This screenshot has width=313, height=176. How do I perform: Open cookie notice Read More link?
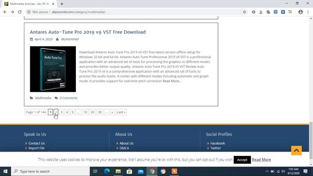pyautogui.click(x=261, y=160)
